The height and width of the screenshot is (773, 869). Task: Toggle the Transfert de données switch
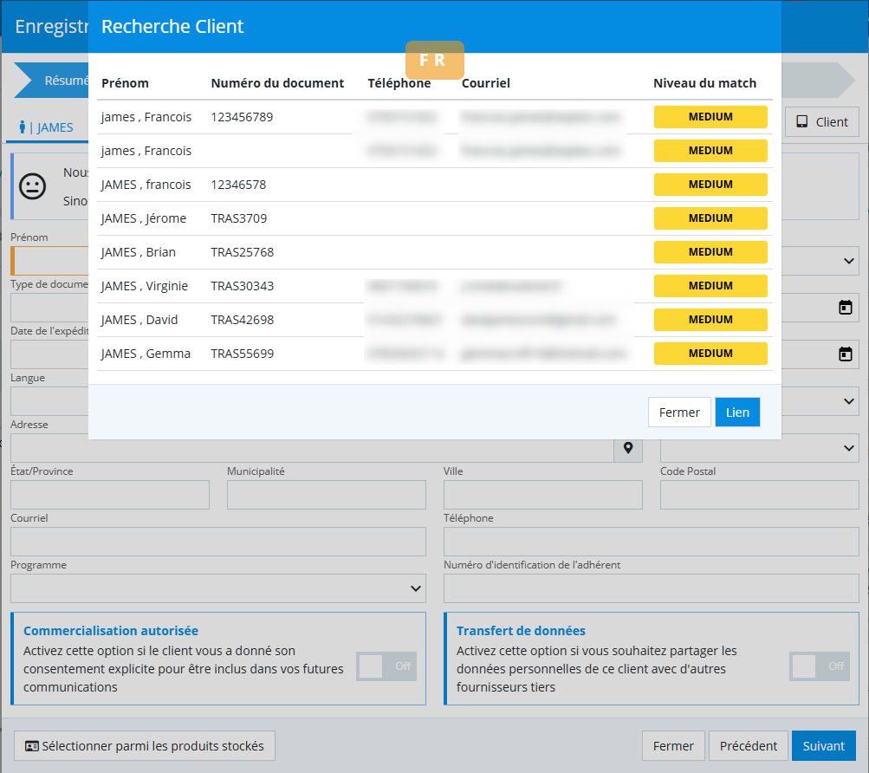(819, 666)
